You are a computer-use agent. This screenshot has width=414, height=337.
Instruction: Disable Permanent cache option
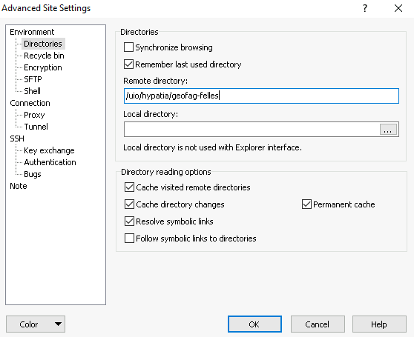pyautogui.click(x=306, y=204)
